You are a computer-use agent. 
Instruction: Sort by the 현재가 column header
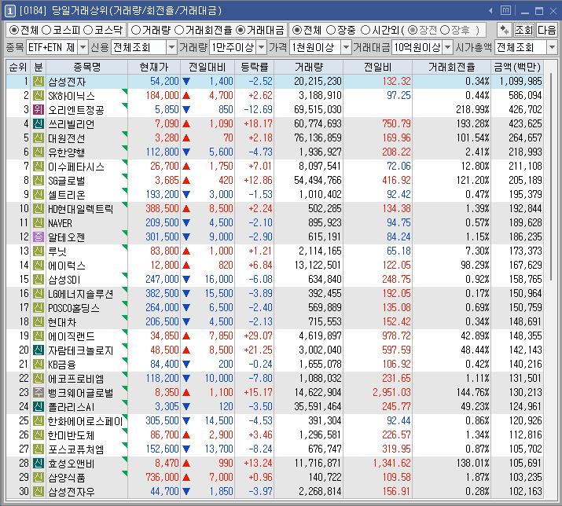coord(154,67)
